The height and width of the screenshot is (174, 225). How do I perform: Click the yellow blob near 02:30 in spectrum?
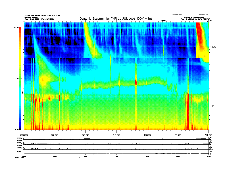43,81
